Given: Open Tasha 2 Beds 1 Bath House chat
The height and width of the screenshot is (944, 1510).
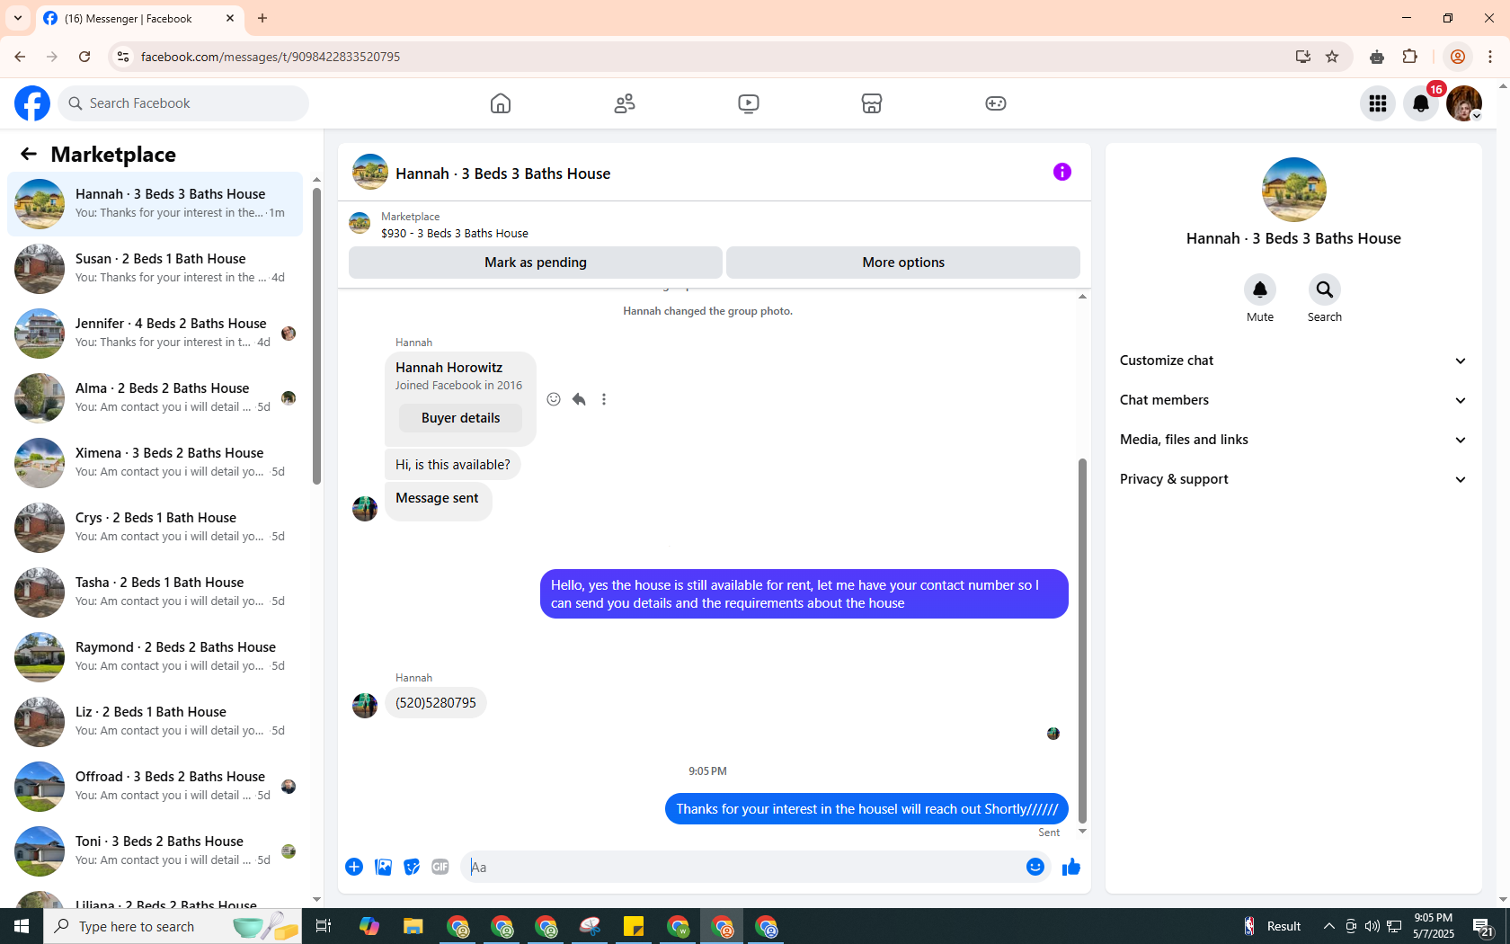Looking at the screenshot, I should tap(155, 592).
